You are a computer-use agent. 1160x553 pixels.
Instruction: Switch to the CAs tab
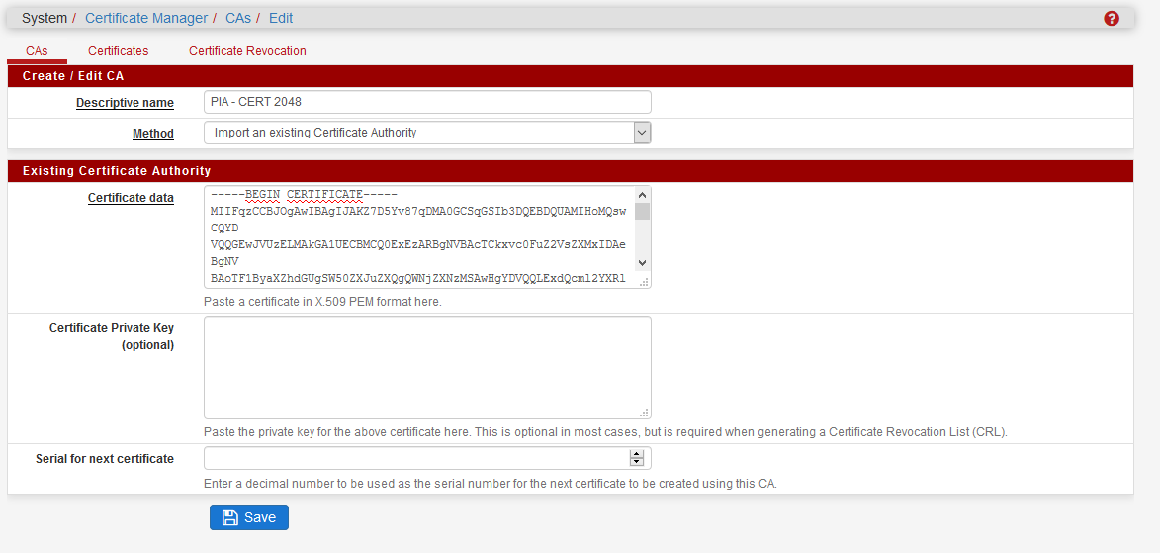click(x=37, y=51)
